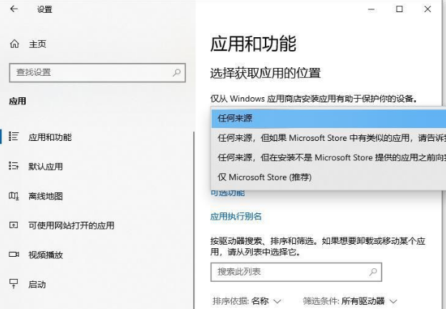Click the search magnifier in 查找设置 box
Image resolution: width=446 pixels, height=309 pixels.
(176, 72)
